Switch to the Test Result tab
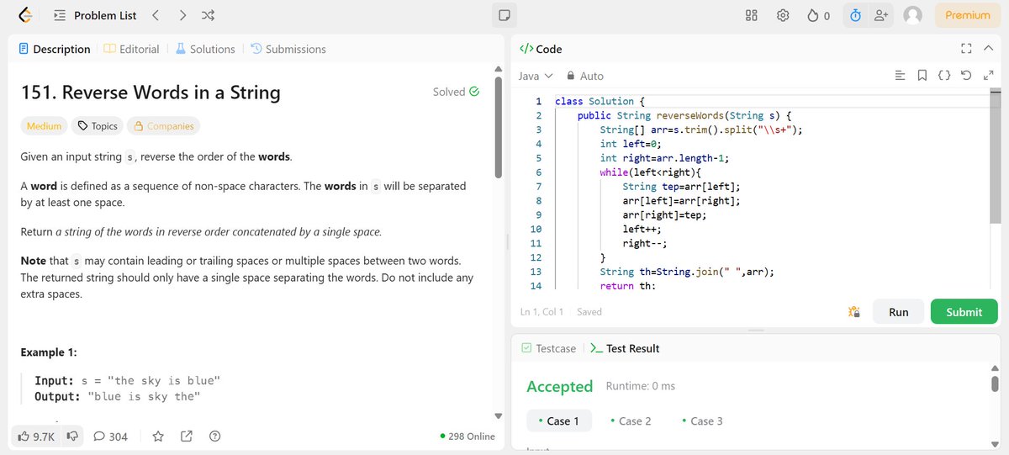Viewport: 1009px width, 455px height. click(625, 348)
